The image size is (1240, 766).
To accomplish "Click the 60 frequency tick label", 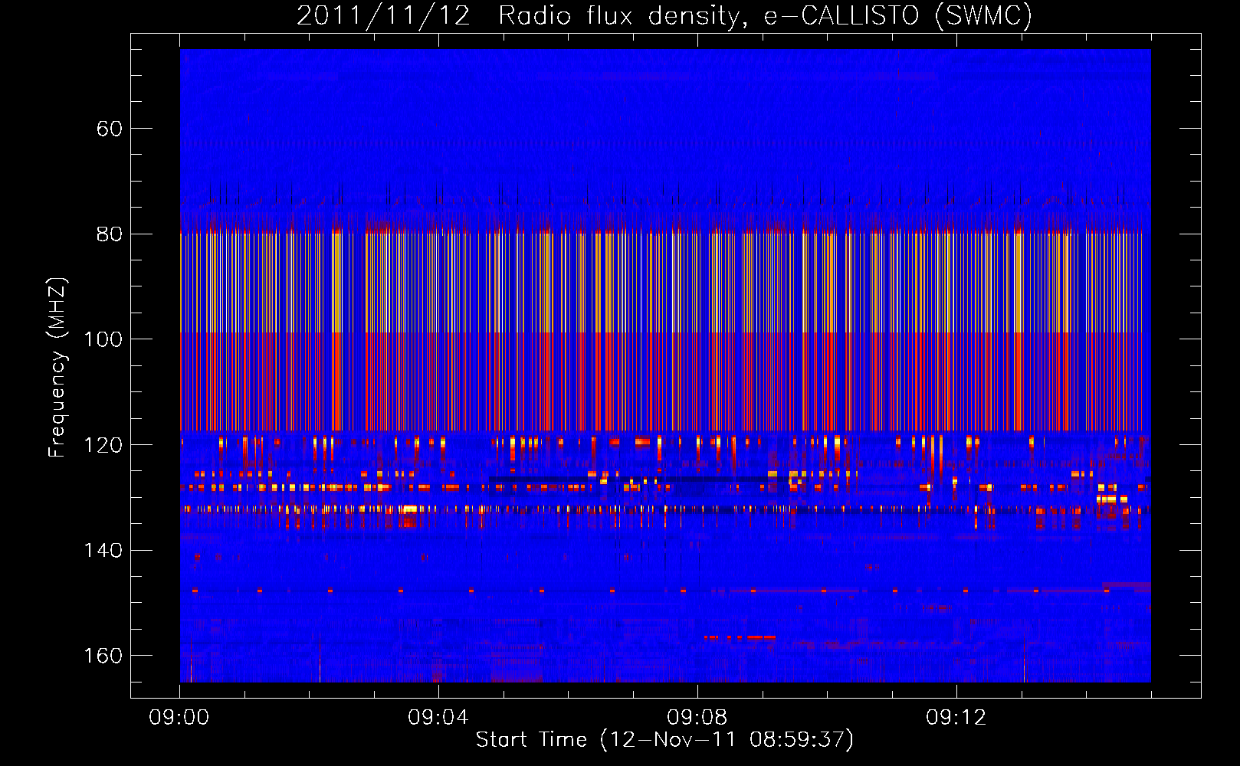I will (x=110, y=129).
